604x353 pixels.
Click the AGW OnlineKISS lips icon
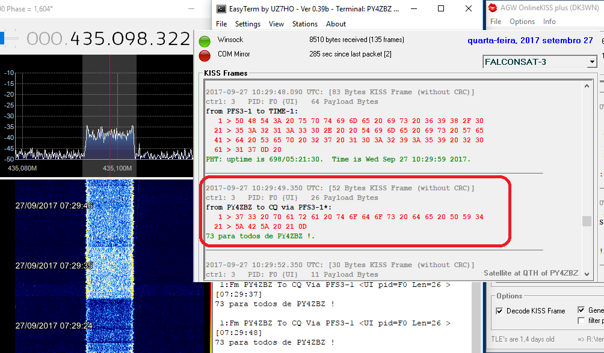point(492,8)
